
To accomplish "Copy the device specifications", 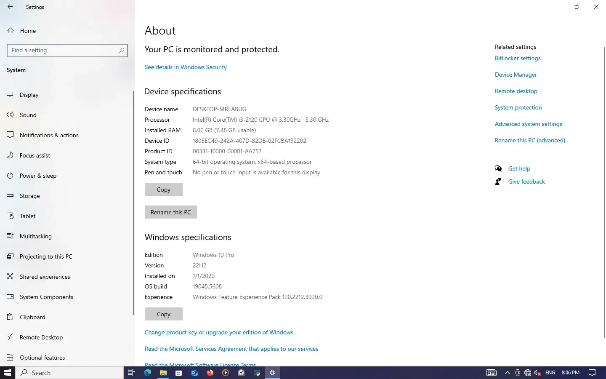I will [164, 189].
